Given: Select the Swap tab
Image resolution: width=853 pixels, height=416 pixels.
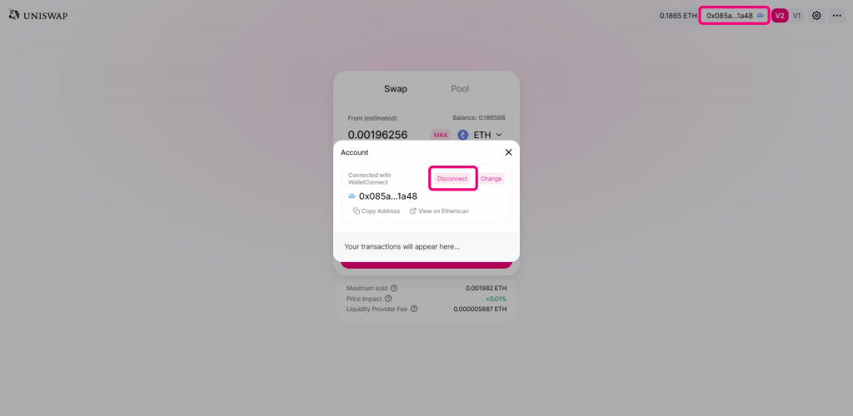Looking at the screenshot, I should (x=396, y=89).
